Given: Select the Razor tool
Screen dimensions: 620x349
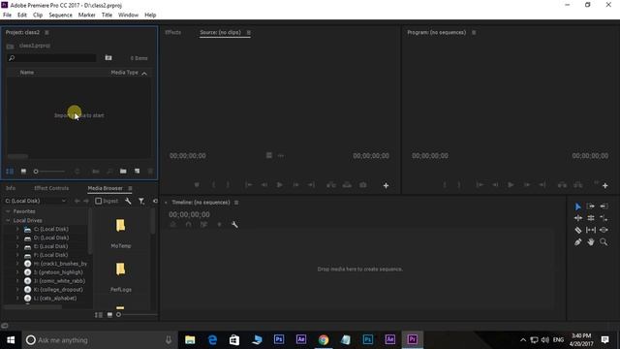Looking at the screenshot, I should (x=578, y=230).
